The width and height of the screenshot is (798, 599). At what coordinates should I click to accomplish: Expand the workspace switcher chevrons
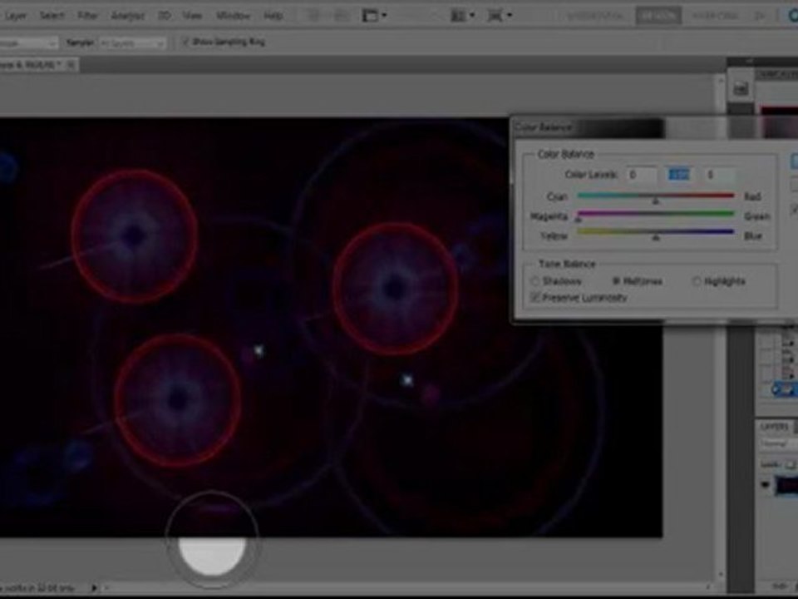(x=759, y=16)
